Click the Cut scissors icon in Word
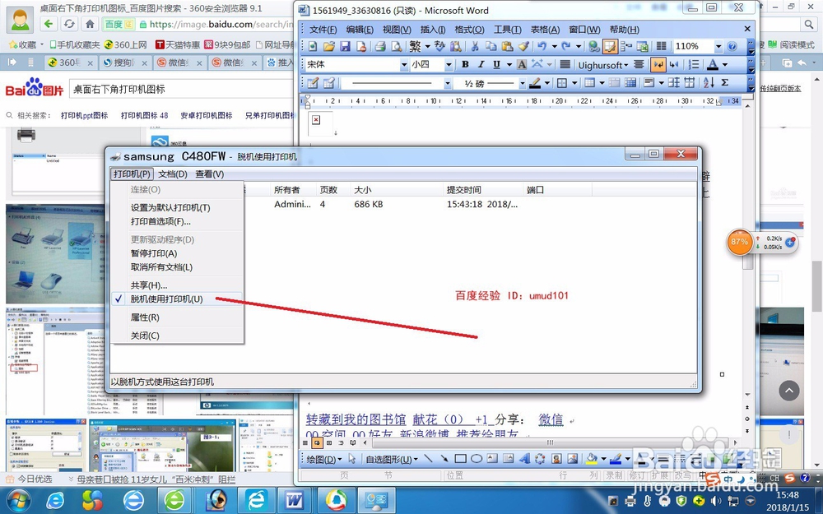Image resolution: width=823 pixels, height=514 pixels. point(475,47)
